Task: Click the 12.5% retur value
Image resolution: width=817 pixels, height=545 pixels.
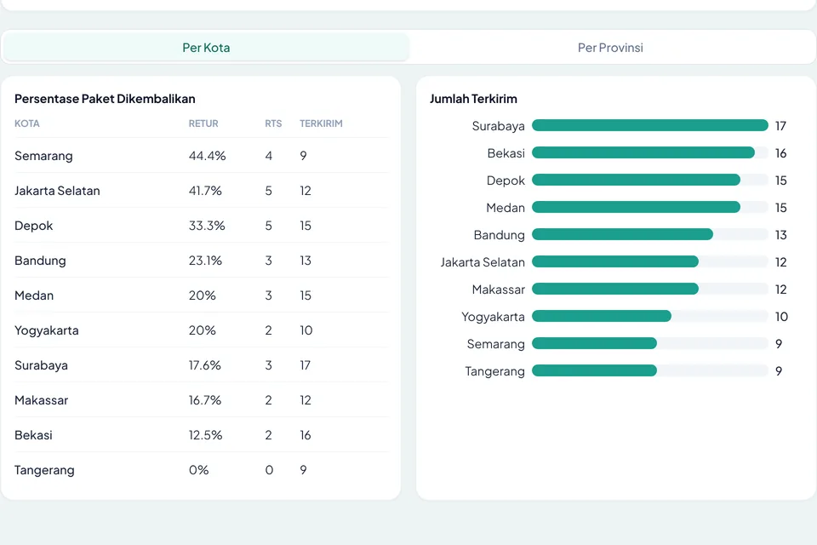Action: point(205,435)
